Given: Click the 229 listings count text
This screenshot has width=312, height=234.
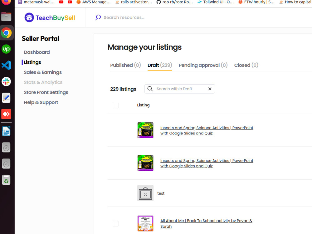Looking at the screenshot, I should [x=123, y=89].
